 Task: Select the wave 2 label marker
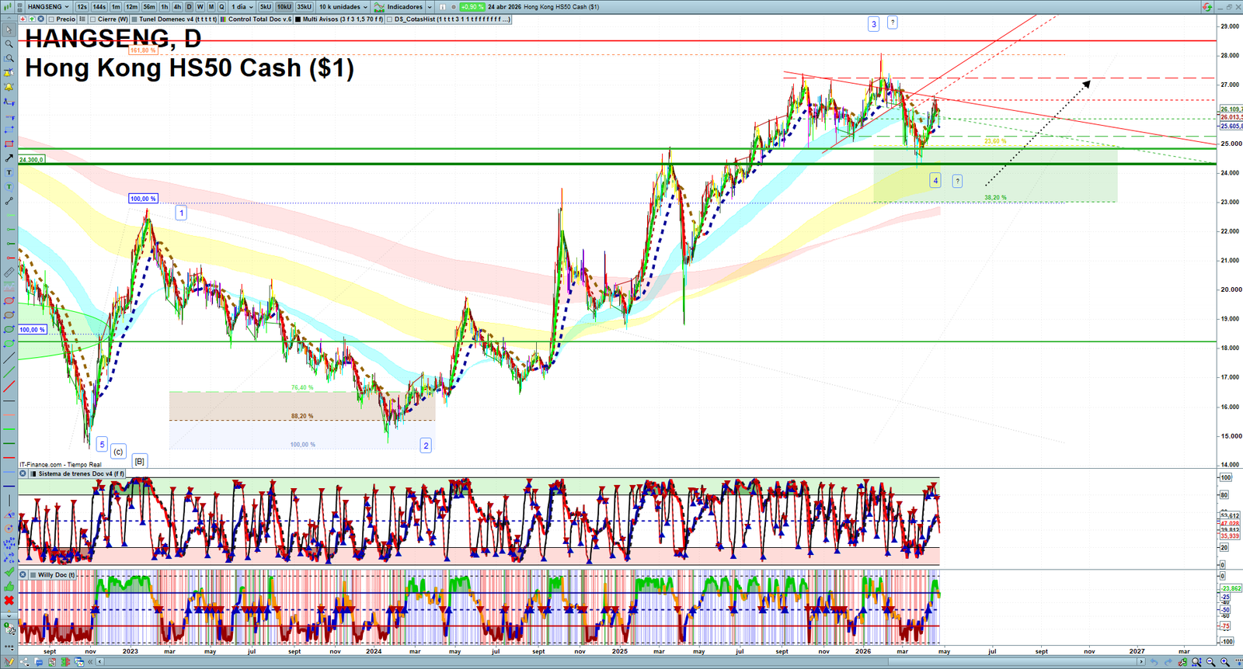coord(426,445)
